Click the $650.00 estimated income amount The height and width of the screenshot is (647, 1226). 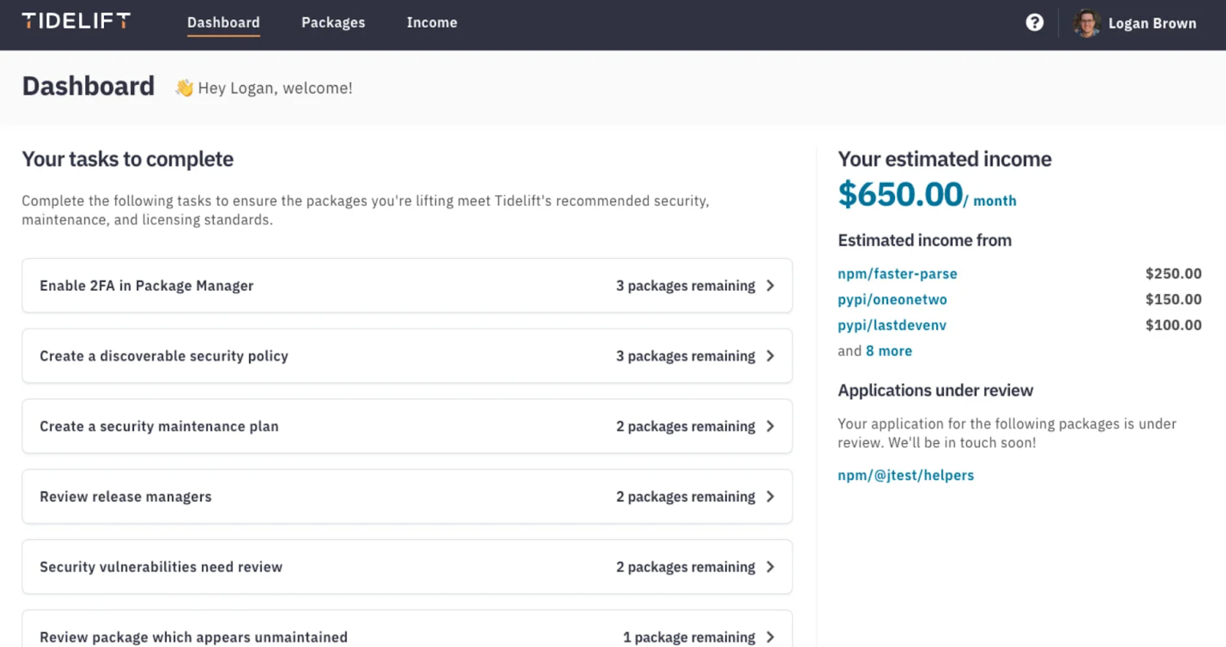tap(900, 194)
